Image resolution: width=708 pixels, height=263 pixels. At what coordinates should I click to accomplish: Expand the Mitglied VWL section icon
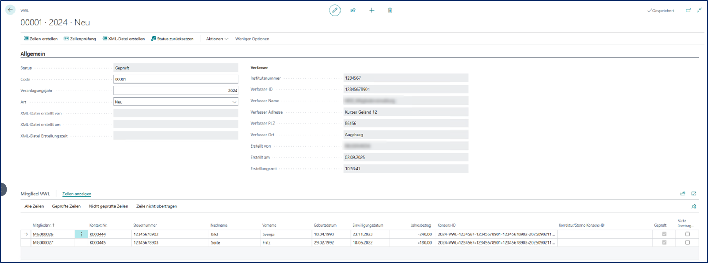694,194
